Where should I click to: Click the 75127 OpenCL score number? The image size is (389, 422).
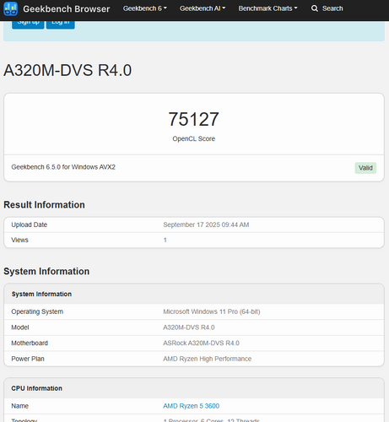tap(194, 119)
